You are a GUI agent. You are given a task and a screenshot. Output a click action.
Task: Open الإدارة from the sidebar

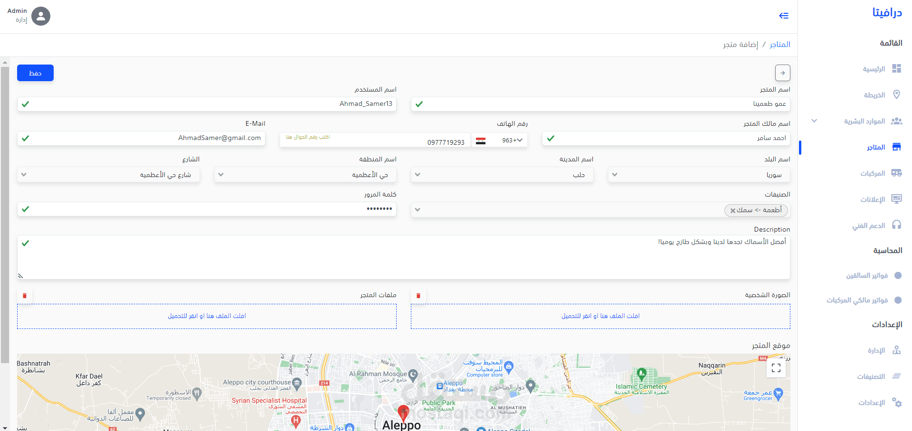[x=876, y=351]
